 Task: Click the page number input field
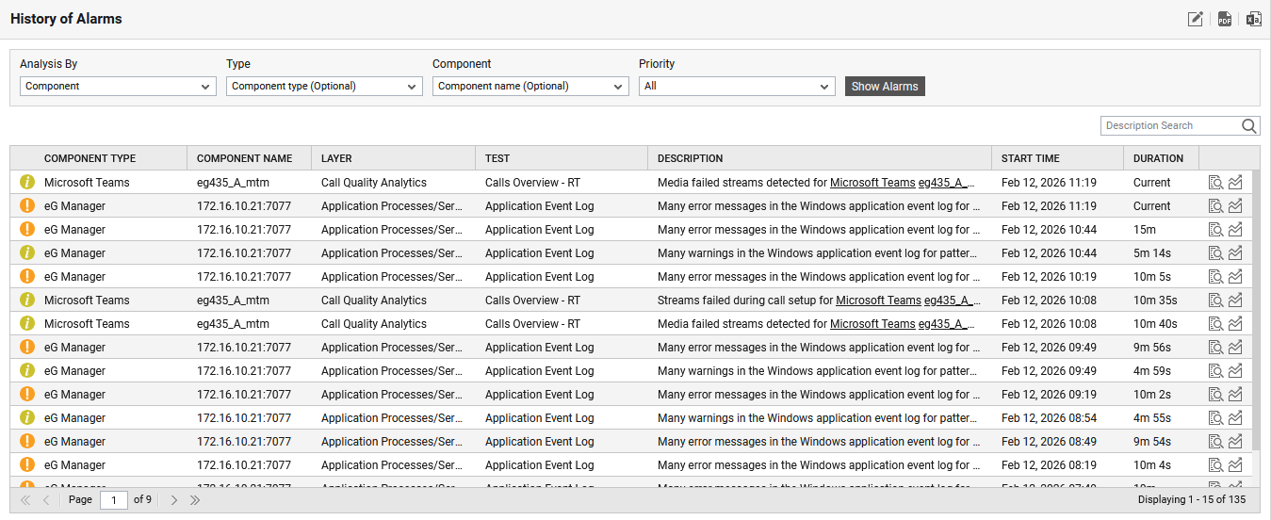click(114, 500)
